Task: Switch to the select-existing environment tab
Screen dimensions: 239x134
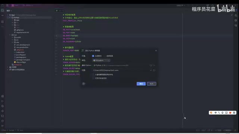Action: point(110,56)
